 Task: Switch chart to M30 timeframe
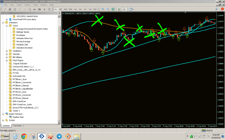pyautogui.click(x=71, y=9)
